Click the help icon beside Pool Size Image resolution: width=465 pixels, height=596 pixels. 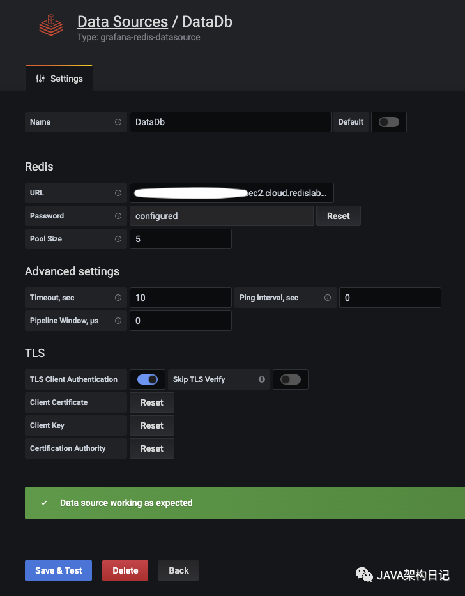[118, 239]
